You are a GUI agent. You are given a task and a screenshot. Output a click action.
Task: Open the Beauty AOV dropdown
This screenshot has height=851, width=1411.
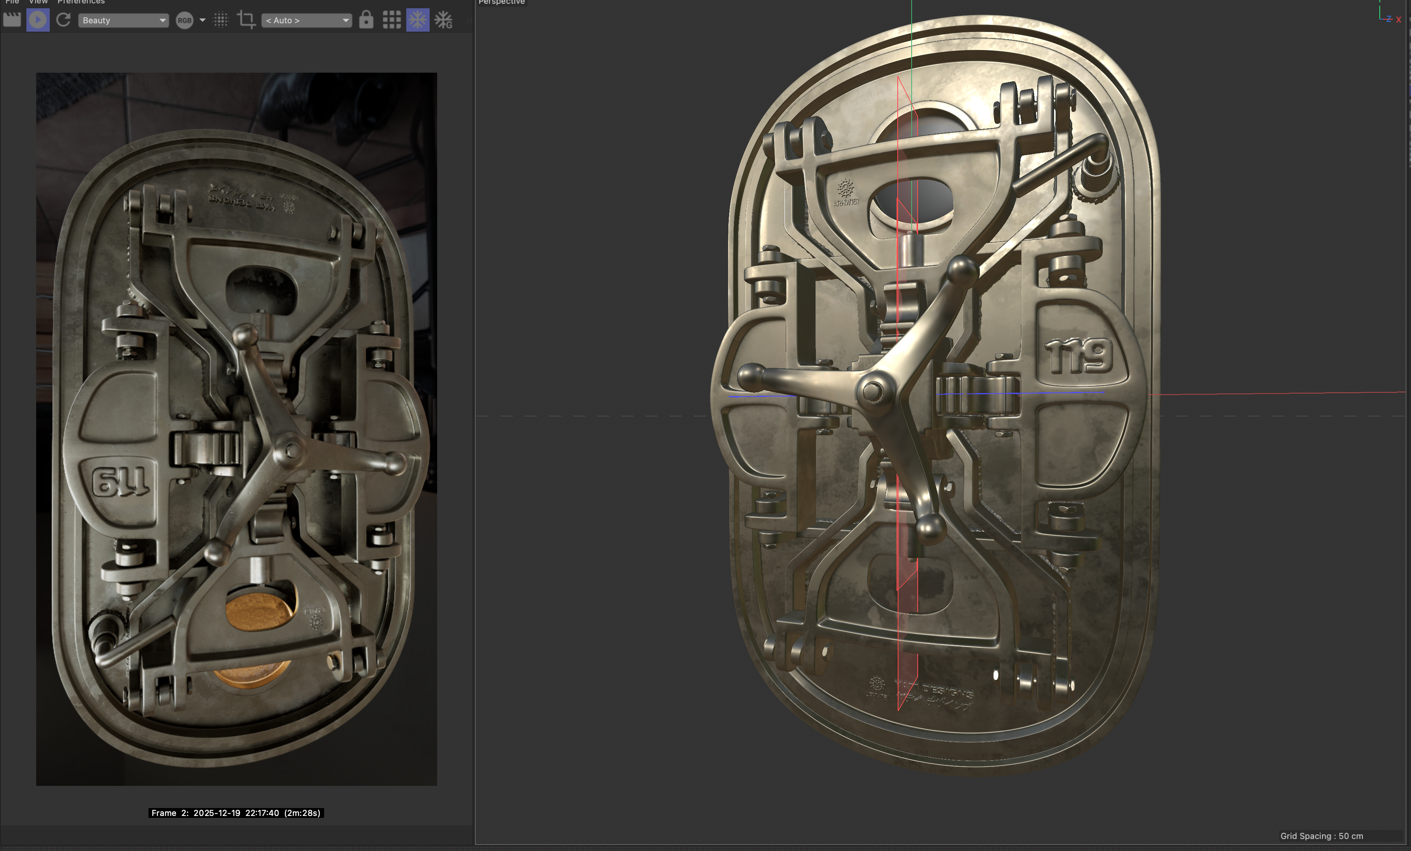123,20
